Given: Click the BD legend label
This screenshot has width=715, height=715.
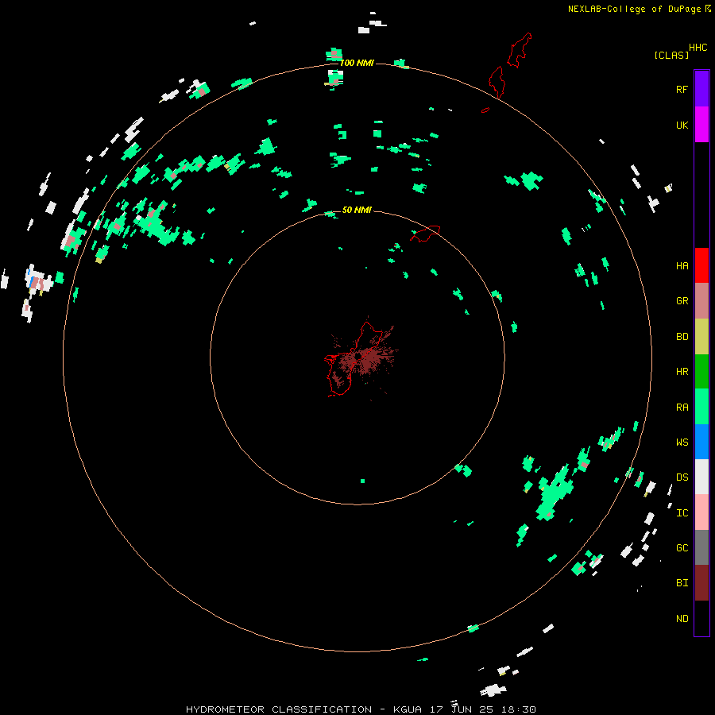Looking at the screenshot, I should pyautogui.click(x=682, y=337).
